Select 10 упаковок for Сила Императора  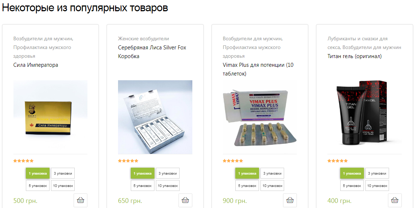click(63, 185)
